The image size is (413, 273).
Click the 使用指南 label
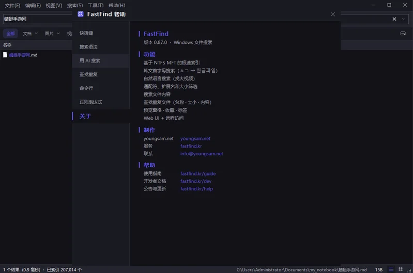coord(152,173)
